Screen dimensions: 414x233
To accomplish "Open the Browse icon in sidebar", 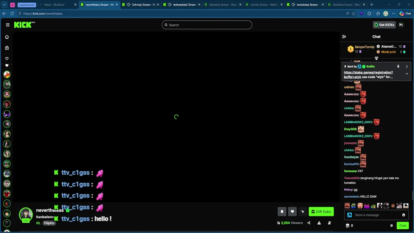I will click(x=7, y=48).
